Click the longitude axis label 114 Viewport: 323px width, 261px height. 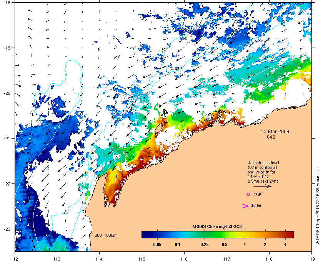pos(99,259)
